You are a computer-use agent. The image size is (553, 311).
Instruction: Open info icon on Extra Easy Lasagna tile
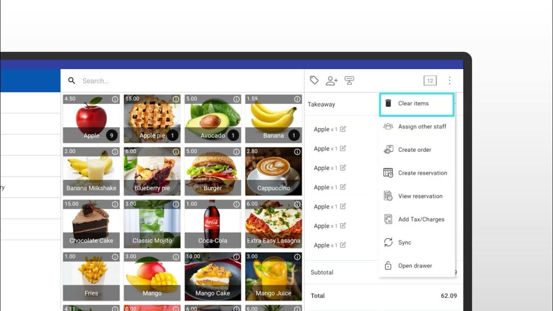297,204
